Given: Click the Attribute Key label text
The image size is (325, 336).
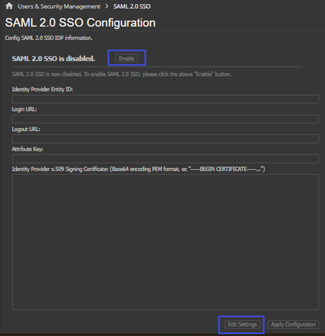Looking at the screenshot, I should pyautogui.click(x=28, y=149).
